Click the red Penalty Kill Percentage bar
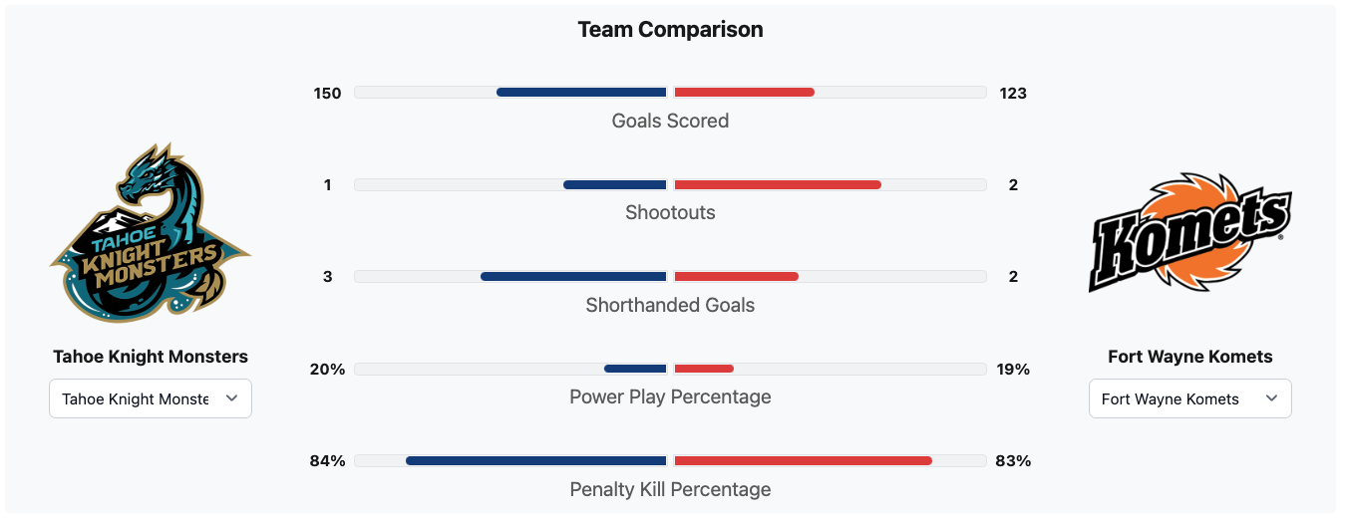 pyautogui.click(x=803, y=461)
